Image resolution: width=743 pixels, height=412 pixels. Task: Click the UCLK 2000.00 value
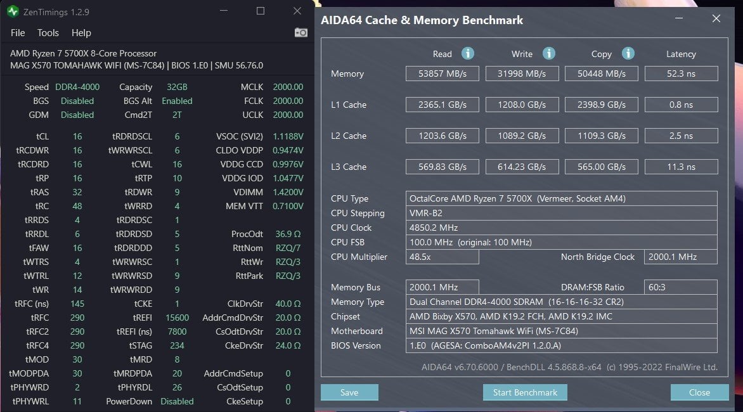point(288,115)
